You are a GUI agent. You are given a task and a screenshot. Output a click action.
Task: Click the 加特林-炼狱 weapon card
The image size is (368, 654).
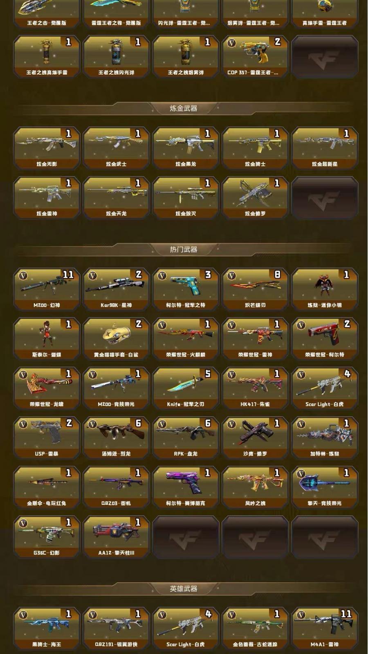(x=325, y=438)
